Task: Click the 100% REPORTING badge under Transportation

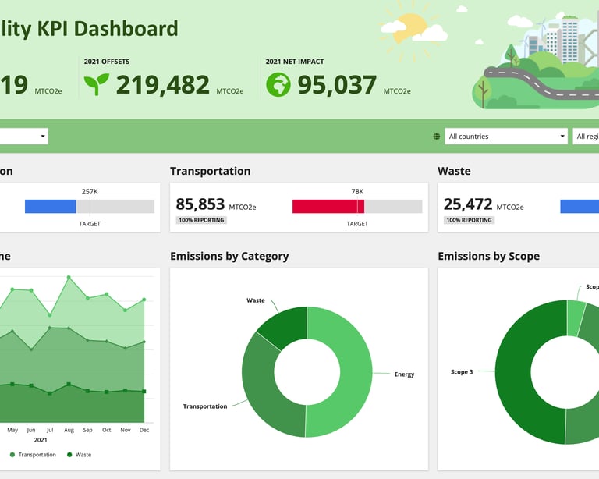Action: pyautogui.click(x=201, y=220)
